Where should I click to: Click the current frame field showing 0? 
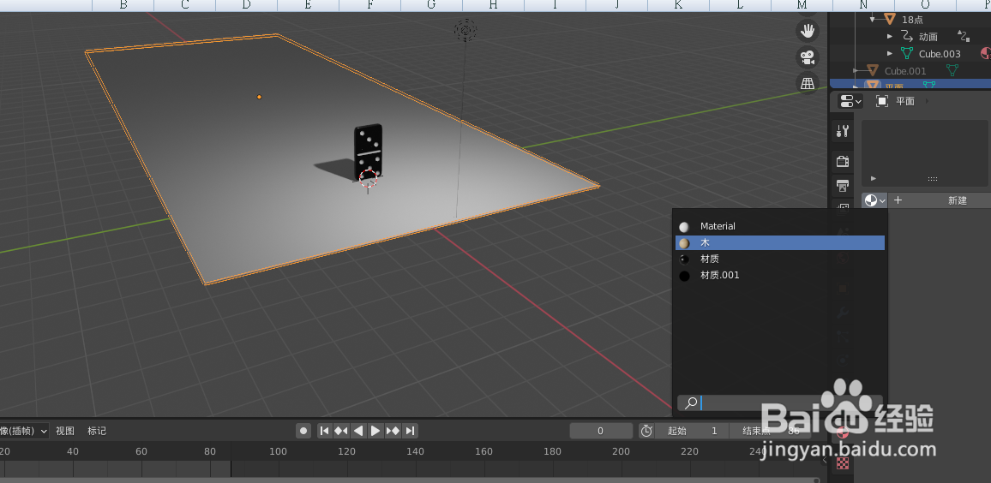601,432
